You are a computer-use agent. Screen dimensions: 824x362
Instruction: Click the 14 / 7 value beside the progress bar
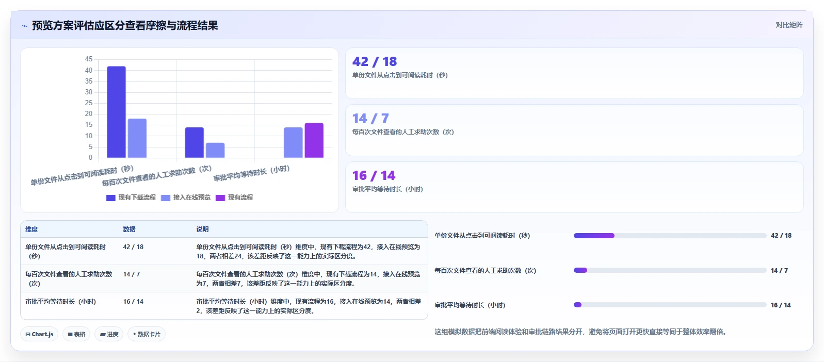pyautogui.click(x=779, y=271)
